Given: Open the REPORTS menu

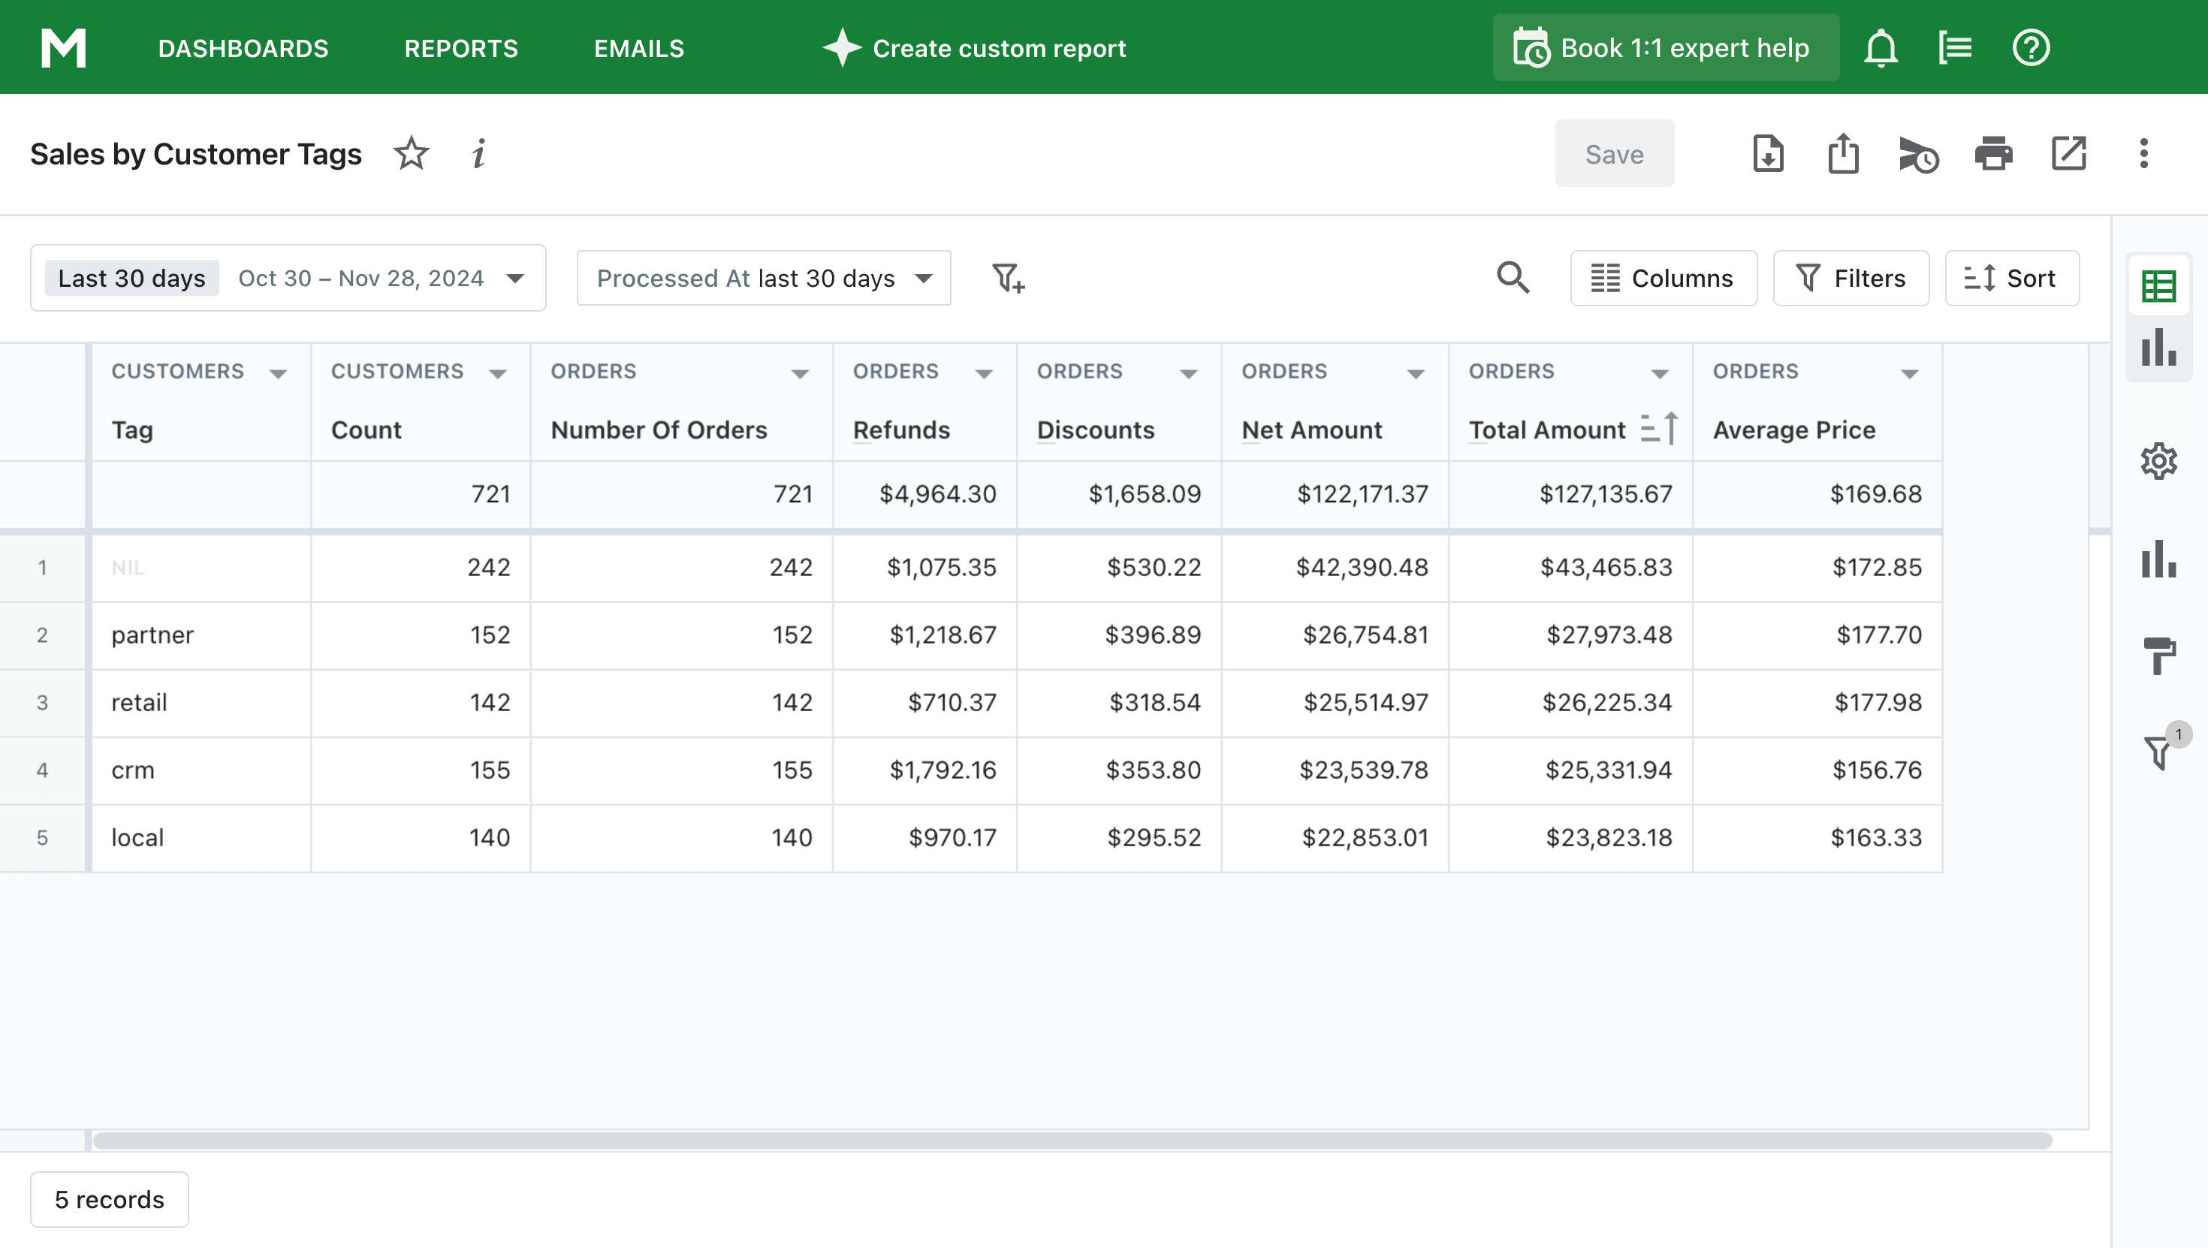Looking at the screenshot, I should point(461,48).
